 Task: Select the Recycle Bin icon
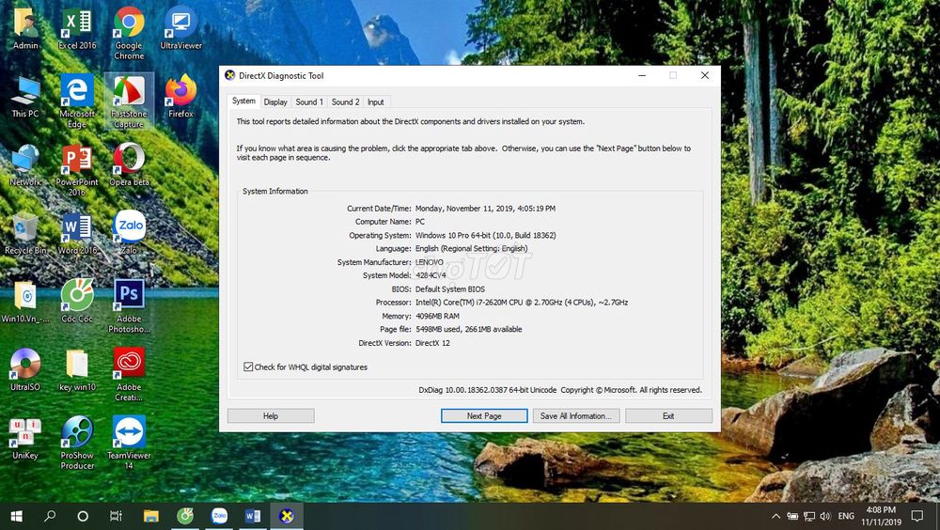click(25, 233)
